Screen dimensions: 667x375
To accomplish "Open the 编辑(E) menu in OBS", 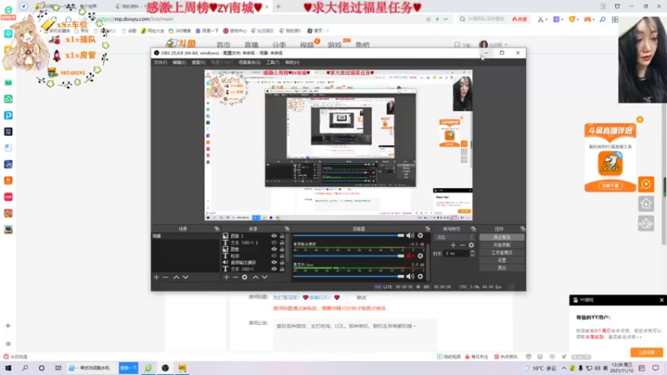I will (x=179, y=62).
